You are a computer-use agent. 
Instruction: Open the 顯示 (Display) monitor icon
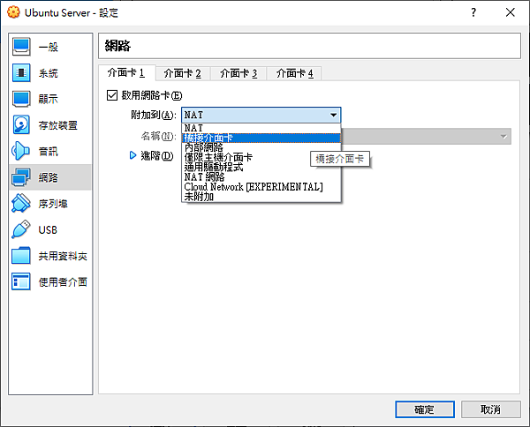point(21,99)
